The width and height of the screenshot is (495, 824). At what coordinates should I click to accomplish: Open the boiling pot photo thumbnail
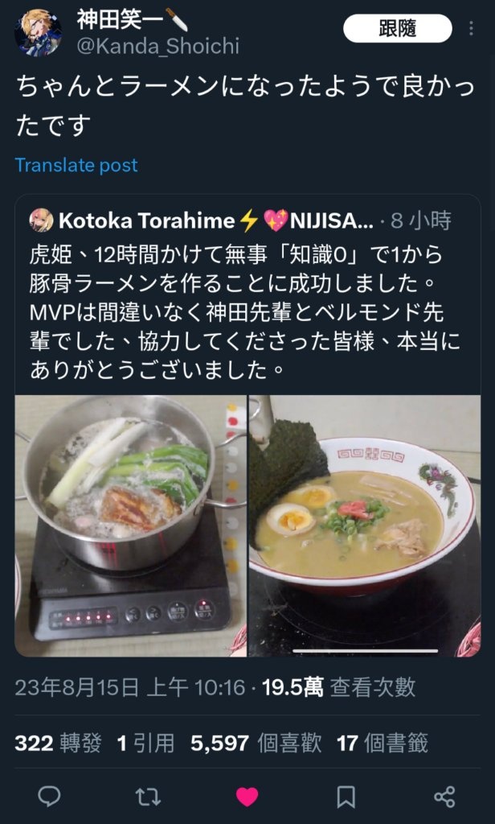pos(131,526)
